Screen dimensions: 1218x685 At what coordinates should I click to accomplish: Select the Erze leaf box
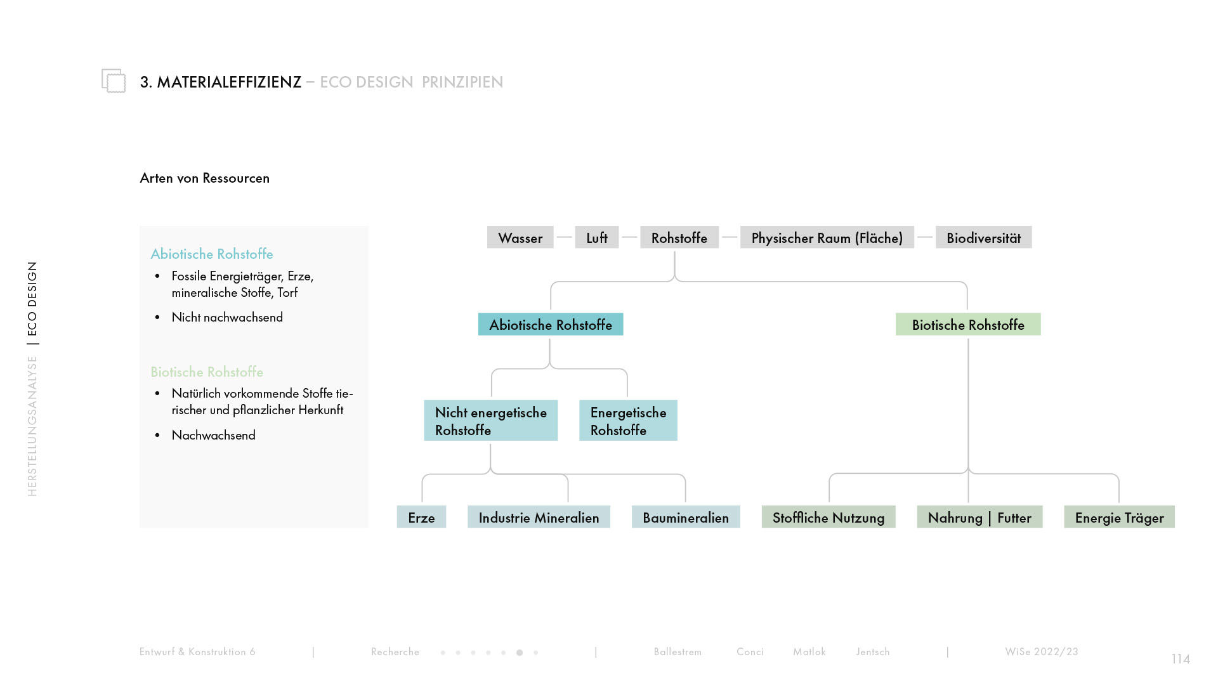[422, 517]
